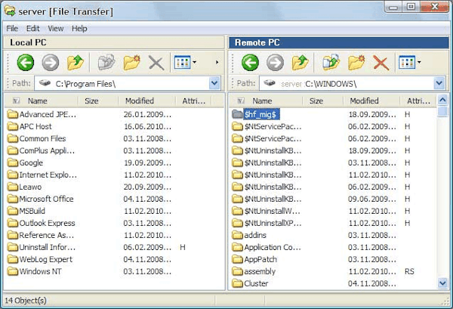The width and height of the screenshot is (453, 309).
Task: Click the ComPlus Appli... folder icon
Action: pyautogui.click(x=13, y=150)
